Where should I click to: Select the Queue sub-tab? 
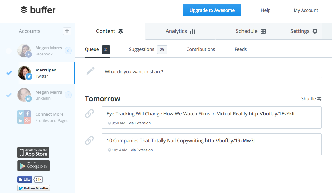pos(97,50)
